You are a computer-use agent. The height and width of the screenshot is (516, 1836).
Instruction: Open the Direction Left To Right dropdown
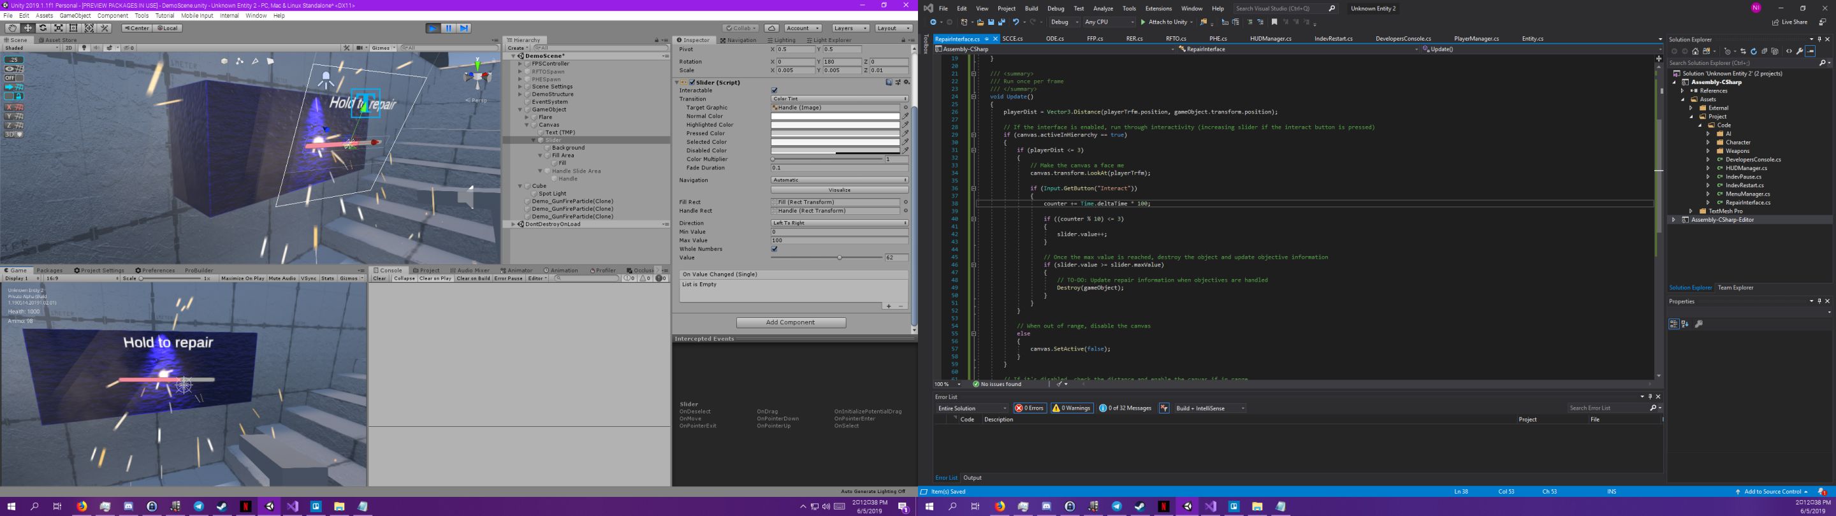pos(840,223)
